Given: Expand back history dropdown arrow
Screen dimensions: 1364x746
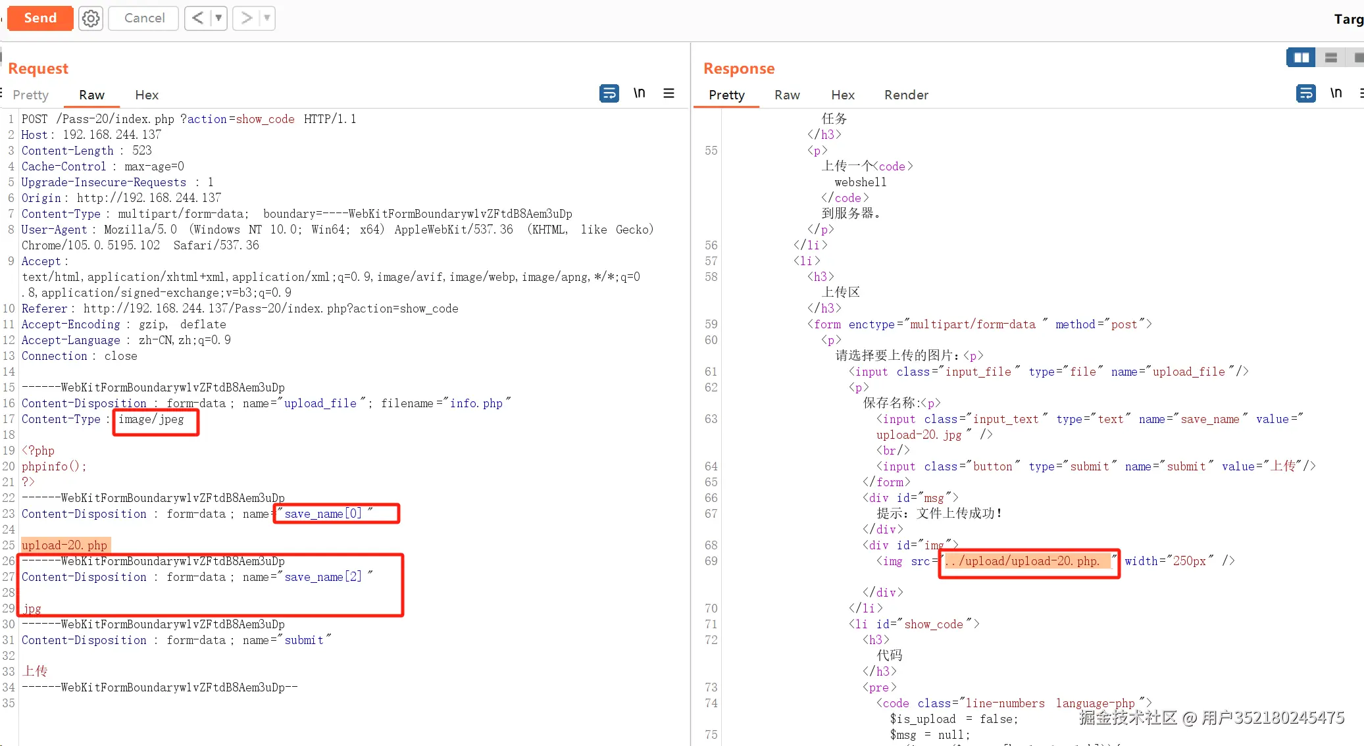Looking at the screenshot, I should (x=218, y=18).
